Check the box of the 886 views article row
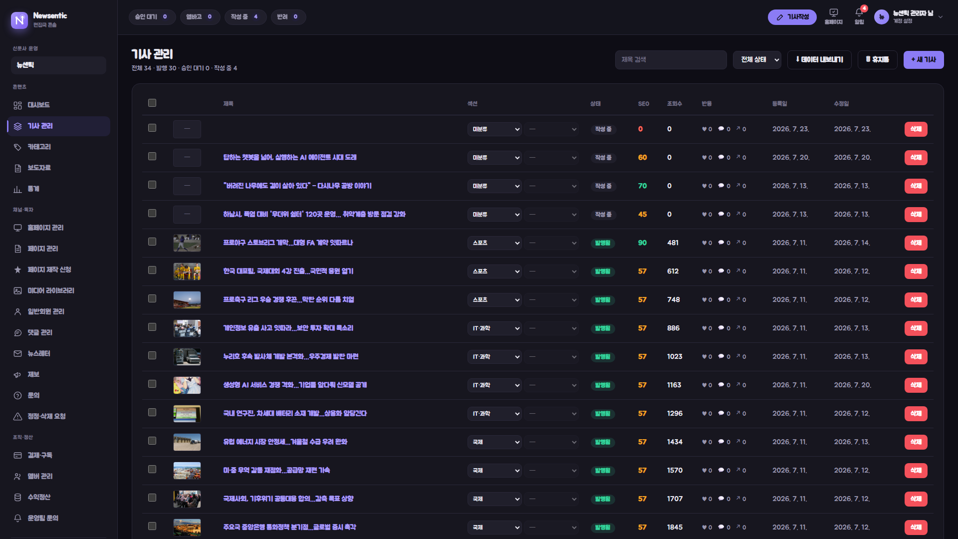Viewport: 958px width, 539px height. (x=152, y=327)
